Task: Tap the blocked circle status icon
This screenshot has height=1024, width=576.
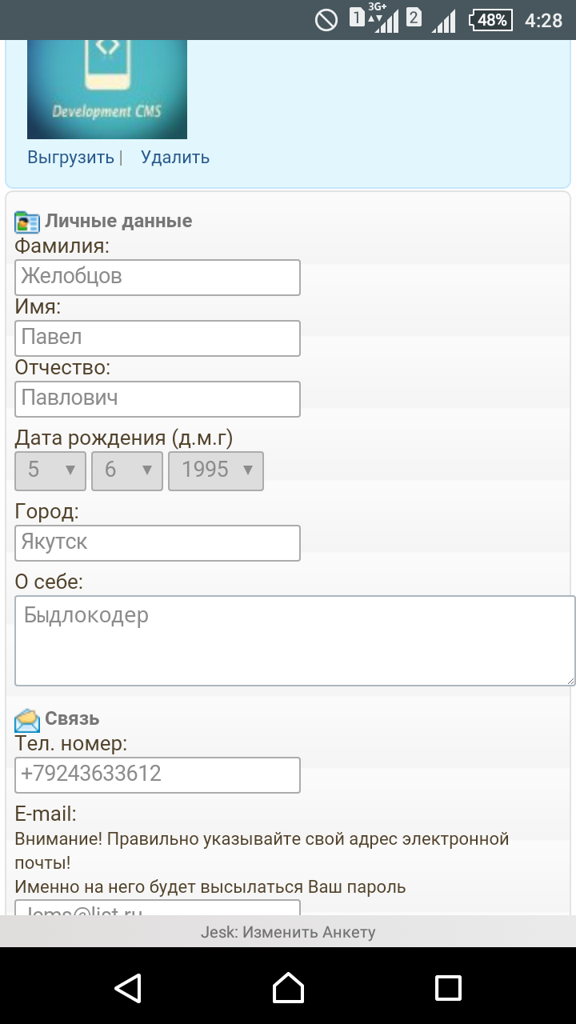Action: coord(326,20)
